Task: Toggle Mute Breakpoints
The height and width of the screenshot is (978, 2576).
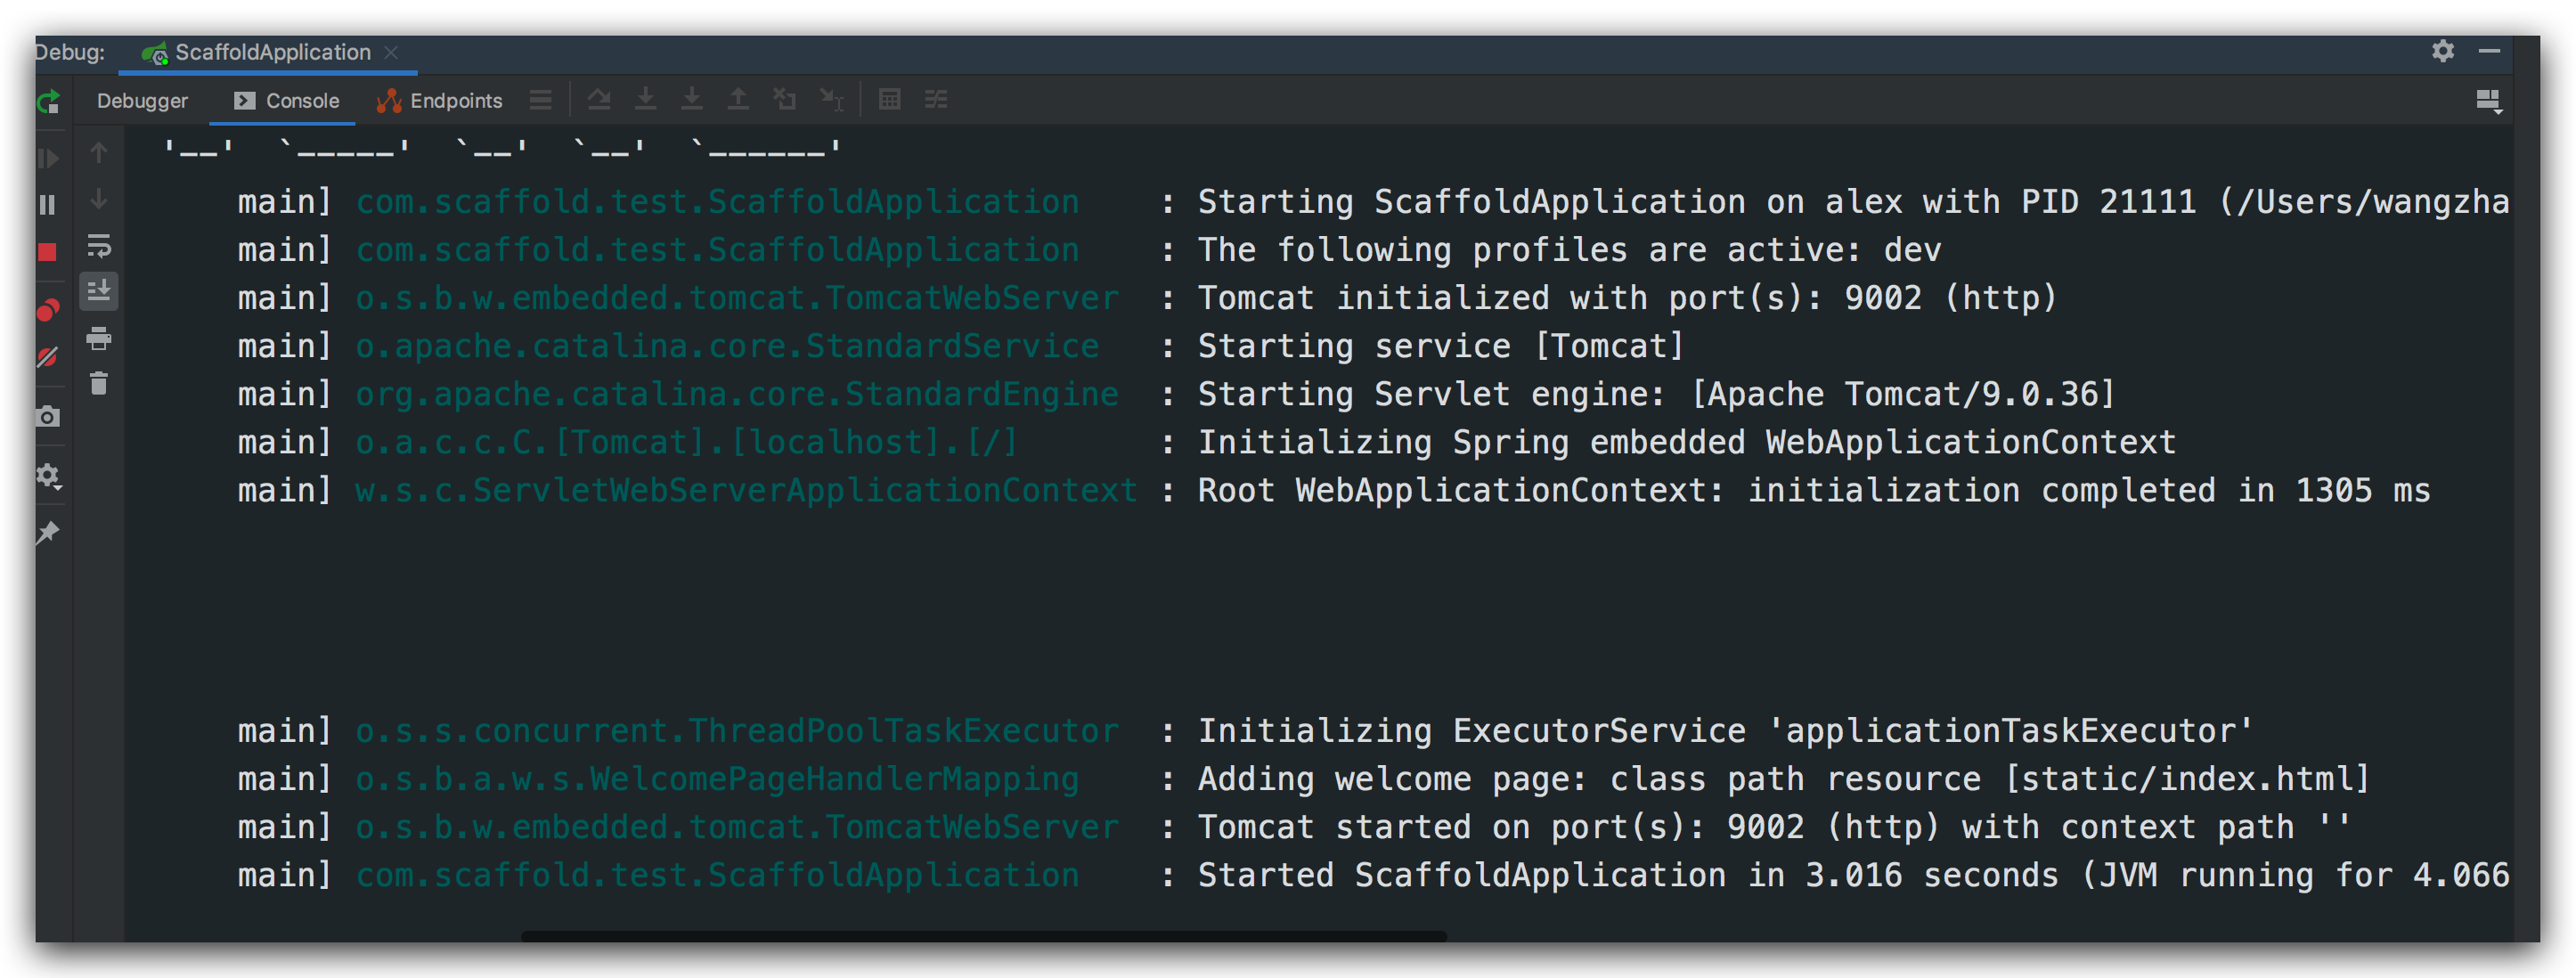Action: [47, 357]
